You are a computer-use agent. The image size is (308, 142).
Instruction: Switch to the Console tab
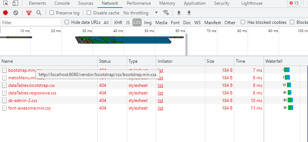click(62, 3)
